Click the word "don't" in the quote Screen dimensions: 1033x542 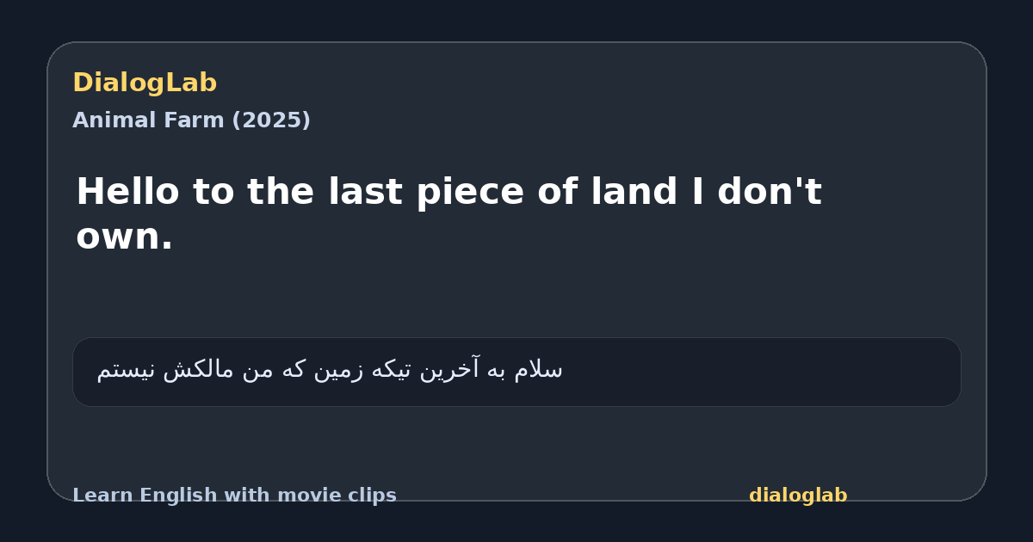(x=770, y=191)
